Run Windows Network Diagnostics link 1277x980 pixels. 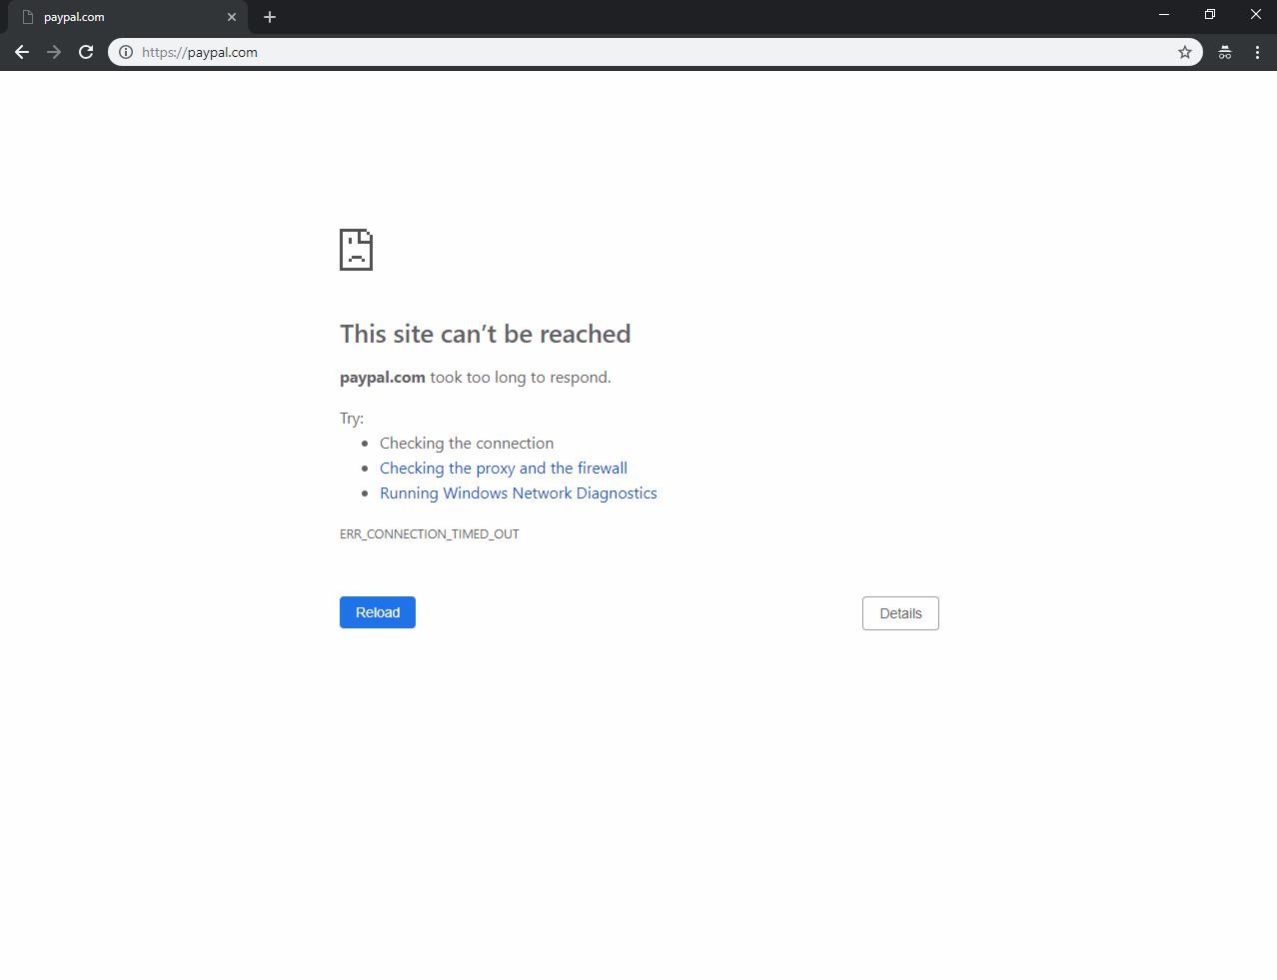519,492
